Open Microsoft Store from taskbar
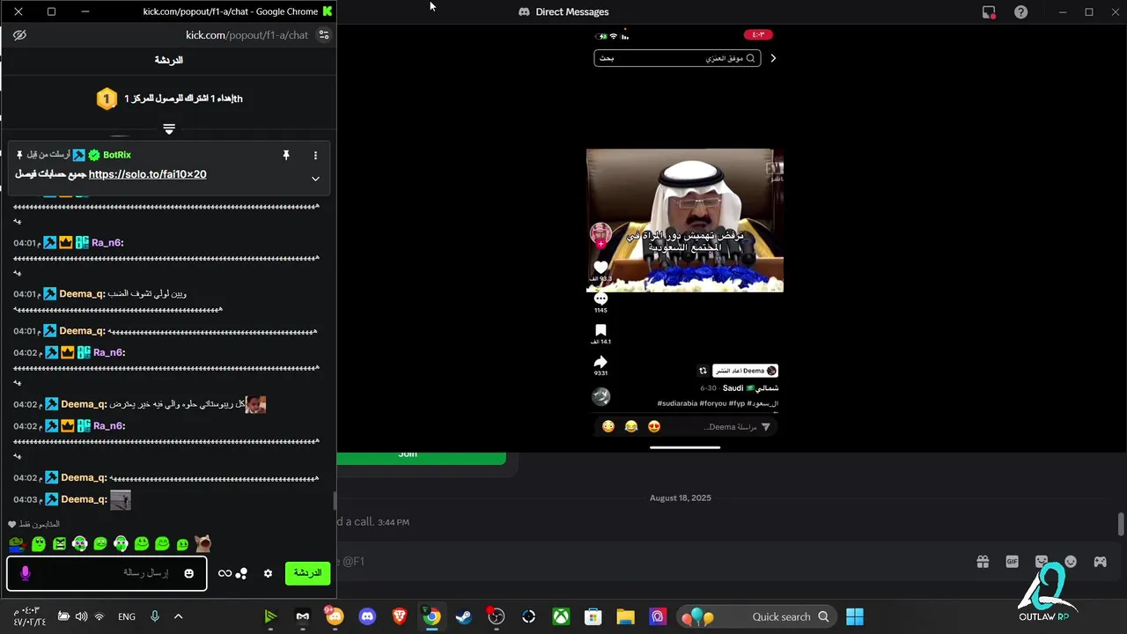1127x634 pixels. pos(593,616)
